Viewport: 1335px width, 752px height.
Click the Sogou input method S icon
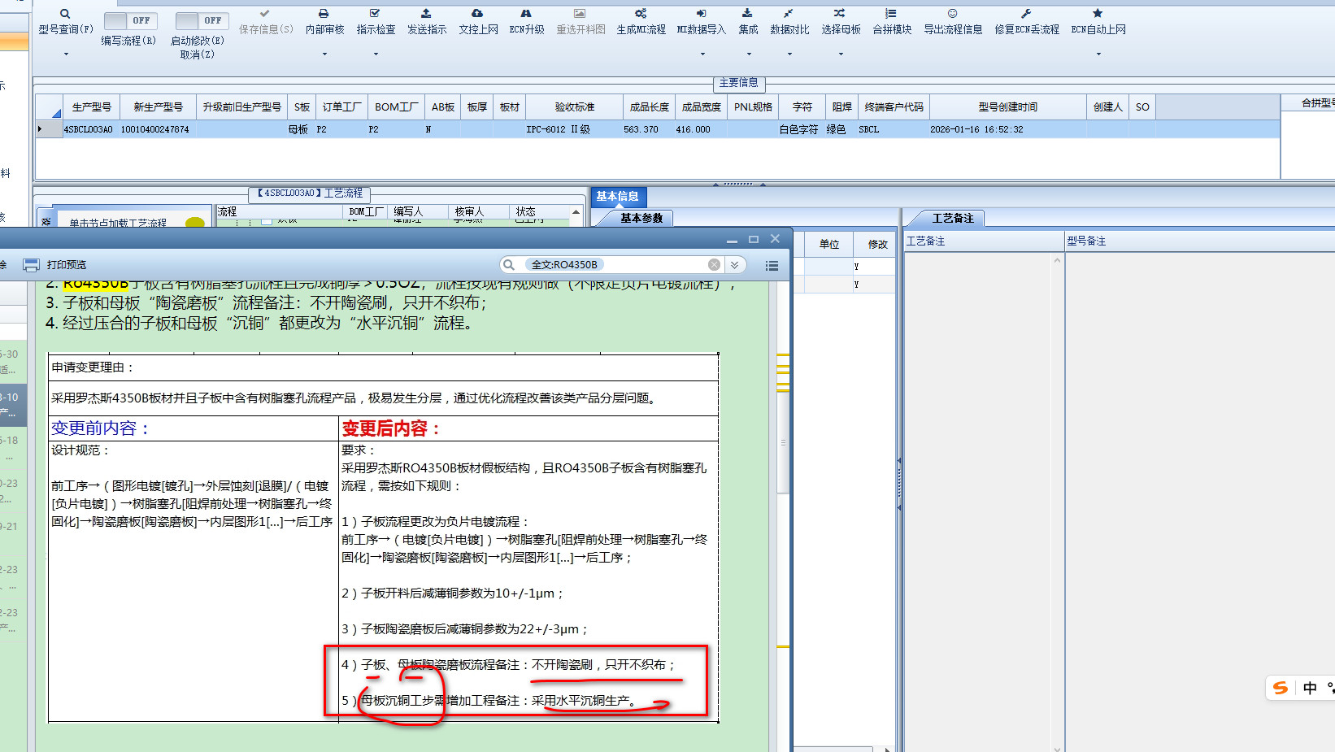[1281, 688]
